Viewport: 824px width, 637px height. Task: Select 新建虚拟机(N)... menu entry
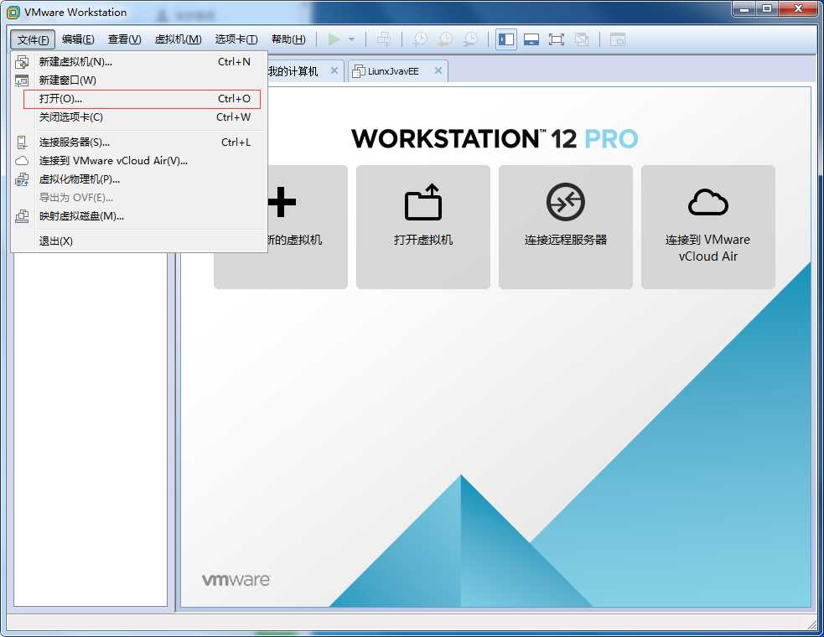(140, 61)
